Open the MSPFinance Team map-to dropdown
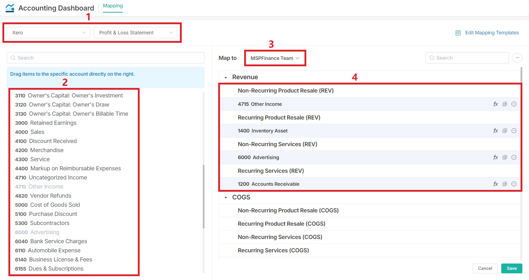The image size is (529, 280). click(x=275, y=58)
